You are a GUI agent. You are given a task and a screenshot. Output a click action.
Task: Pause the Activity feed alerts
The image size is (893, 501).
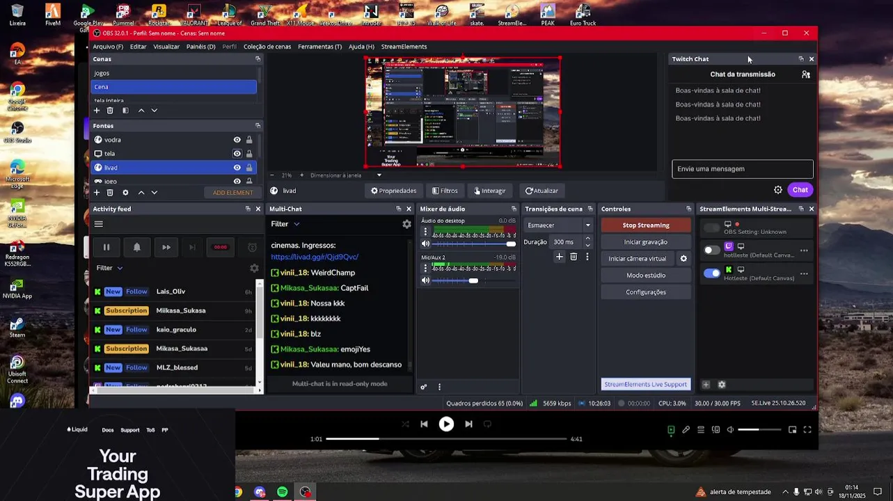pos(106,247)
